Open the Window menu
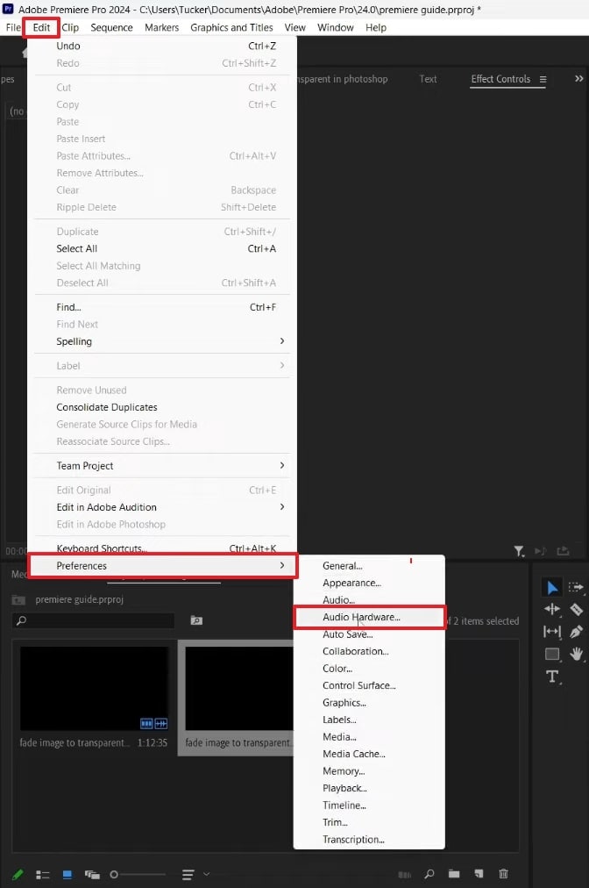 pyautogui.click(x=336, y=27)
